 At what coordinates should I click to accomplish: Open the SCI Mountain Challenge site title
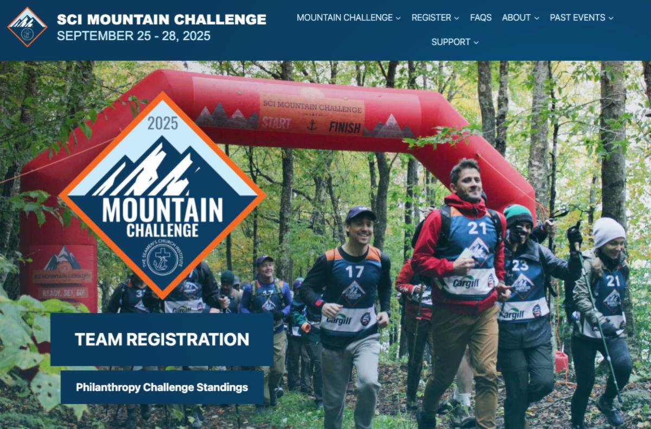(x=162, y=20)
